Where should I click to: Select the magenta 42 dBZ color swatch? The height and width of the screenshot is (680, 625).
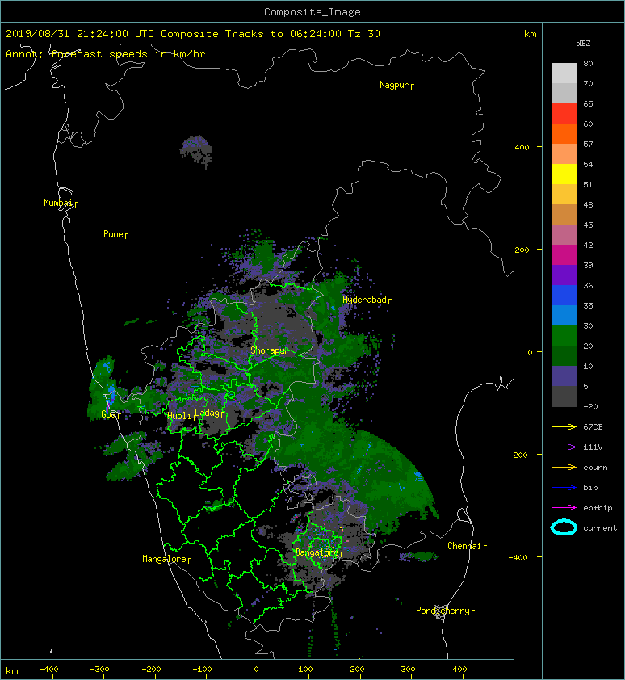pos(564,254)
